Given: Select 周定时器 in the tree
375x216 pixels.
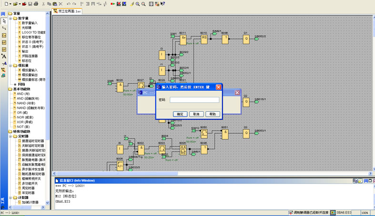Looking at the screenshot, I should point(28,188).
